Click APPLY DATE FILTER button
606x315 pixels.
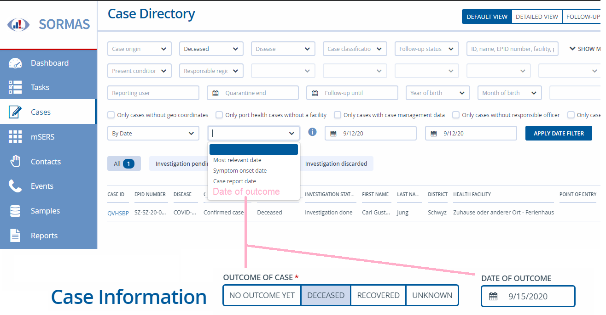[x=559, y=133]
